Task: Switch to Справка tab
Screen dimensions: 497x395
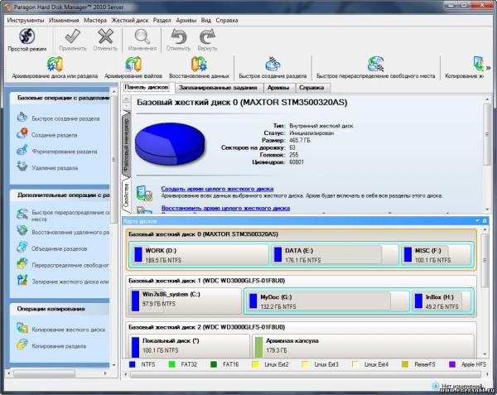Action: point(311,88)
